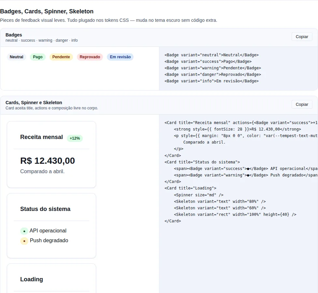
Task: Click Copiar in Cards, Spinner e Skeleton header
Action: point(302,105)
